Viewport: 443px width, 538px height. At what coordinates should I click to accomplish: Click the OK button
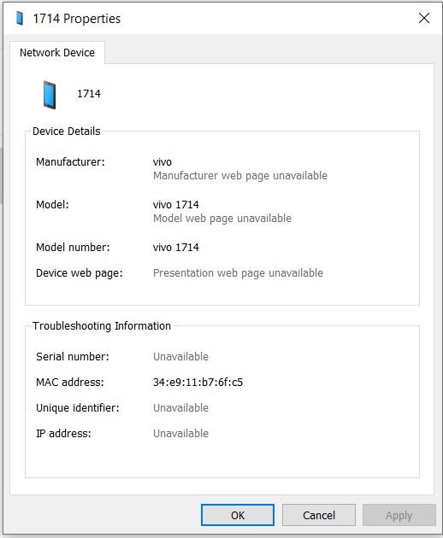point(238,515)
